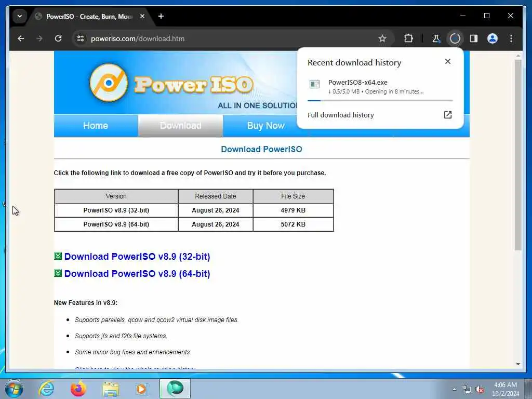
Task: Click the Download PowerISO page heading
Action: [x=262, y=149]
